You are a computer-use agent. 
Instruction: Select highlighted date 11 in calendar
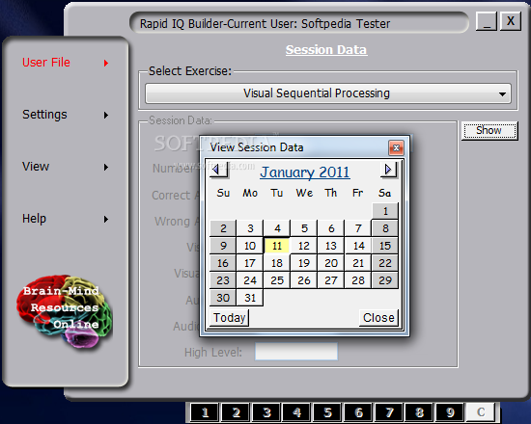[277, 246]
